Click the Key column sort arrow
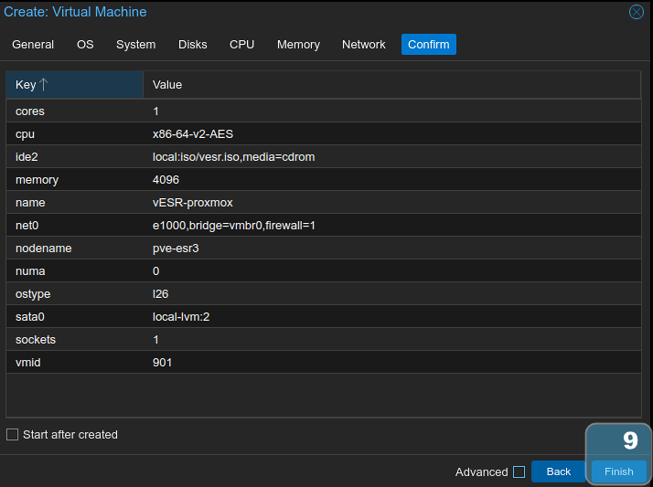Image resolution: width=653 pixels, height=487 pixels. tap(43, 85)
